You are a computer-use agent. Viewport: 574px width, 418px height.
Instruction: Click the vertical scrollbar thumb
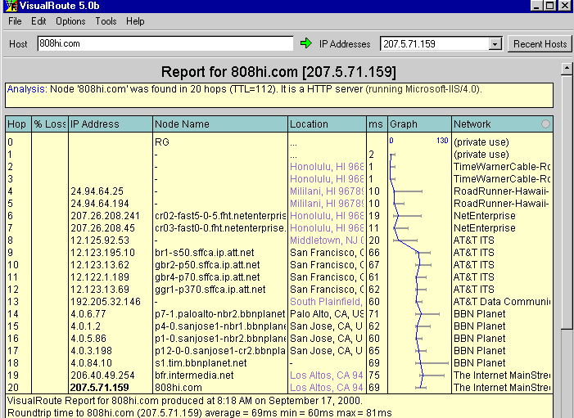(567, 201)
